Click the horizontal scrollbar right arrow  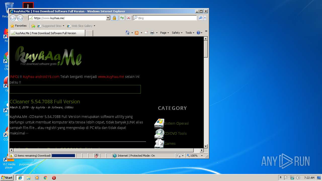[202, 150]
